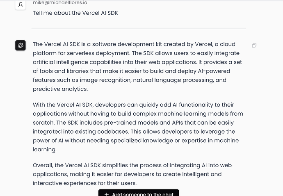Click the line beginning 'With the Vercel AI SDK, developers'
Image resolution: width=283 pixels, height=196 pixels.
coord(133,105)
